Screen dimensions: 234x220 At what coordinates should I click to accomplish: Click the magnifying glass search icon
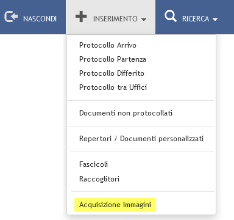pos(171,16)
